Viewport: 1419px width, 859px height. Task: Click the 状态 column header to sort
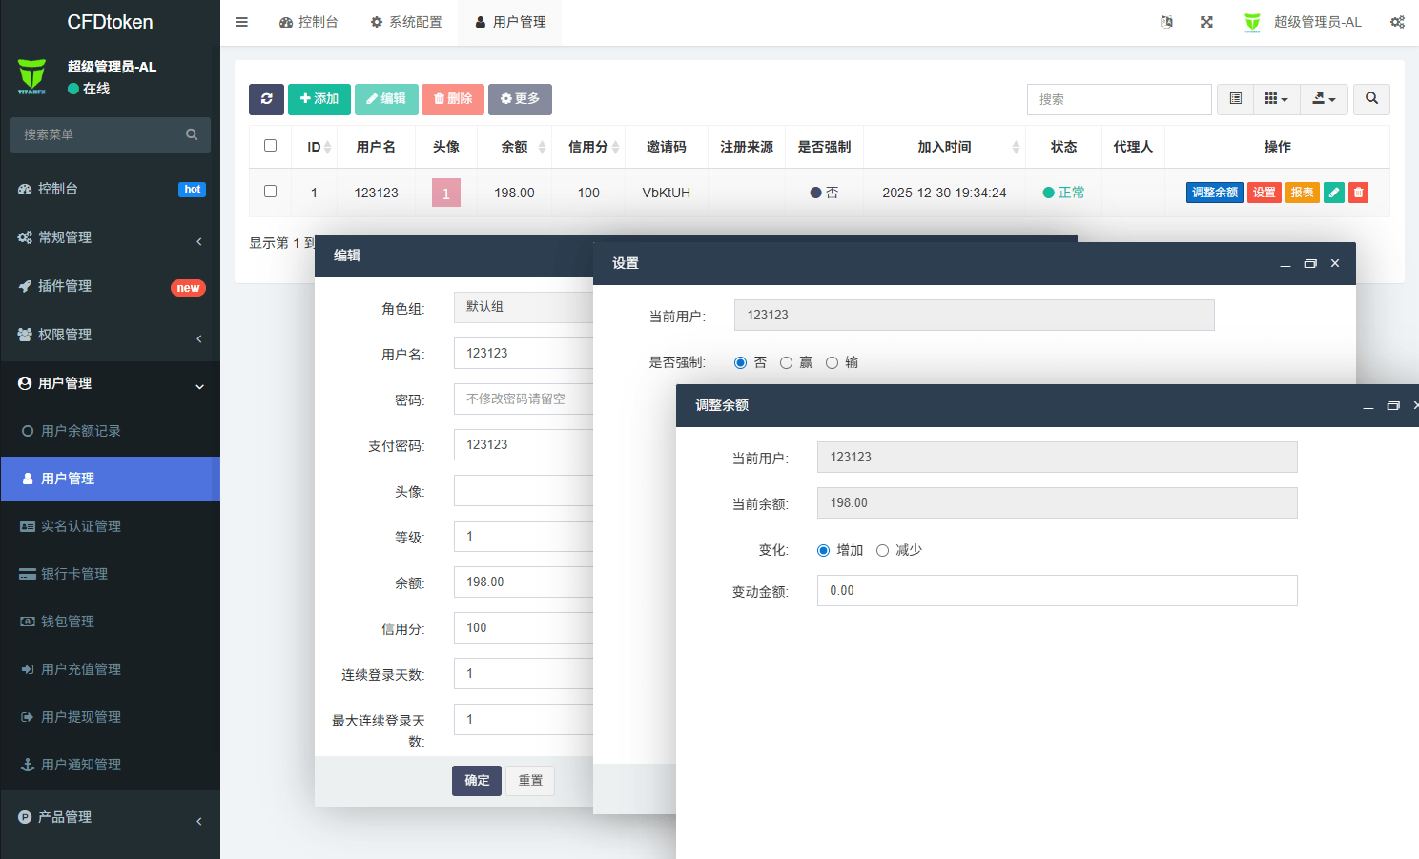pos(1063,147)
